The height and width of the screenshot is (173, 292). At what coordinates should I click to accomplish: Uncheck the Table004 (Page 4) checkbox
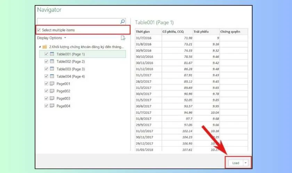[46, 76]
